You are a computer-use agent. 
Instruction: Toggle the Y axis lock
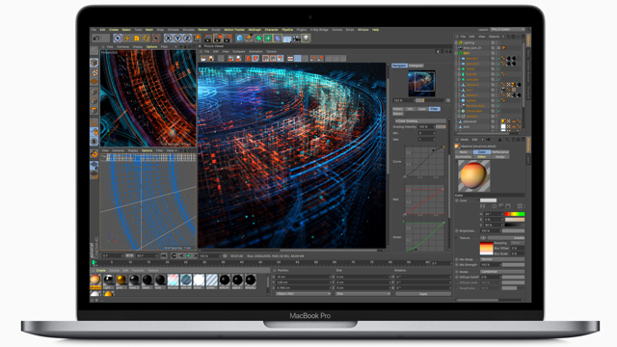pyautogui.click(x=177, y=39)
